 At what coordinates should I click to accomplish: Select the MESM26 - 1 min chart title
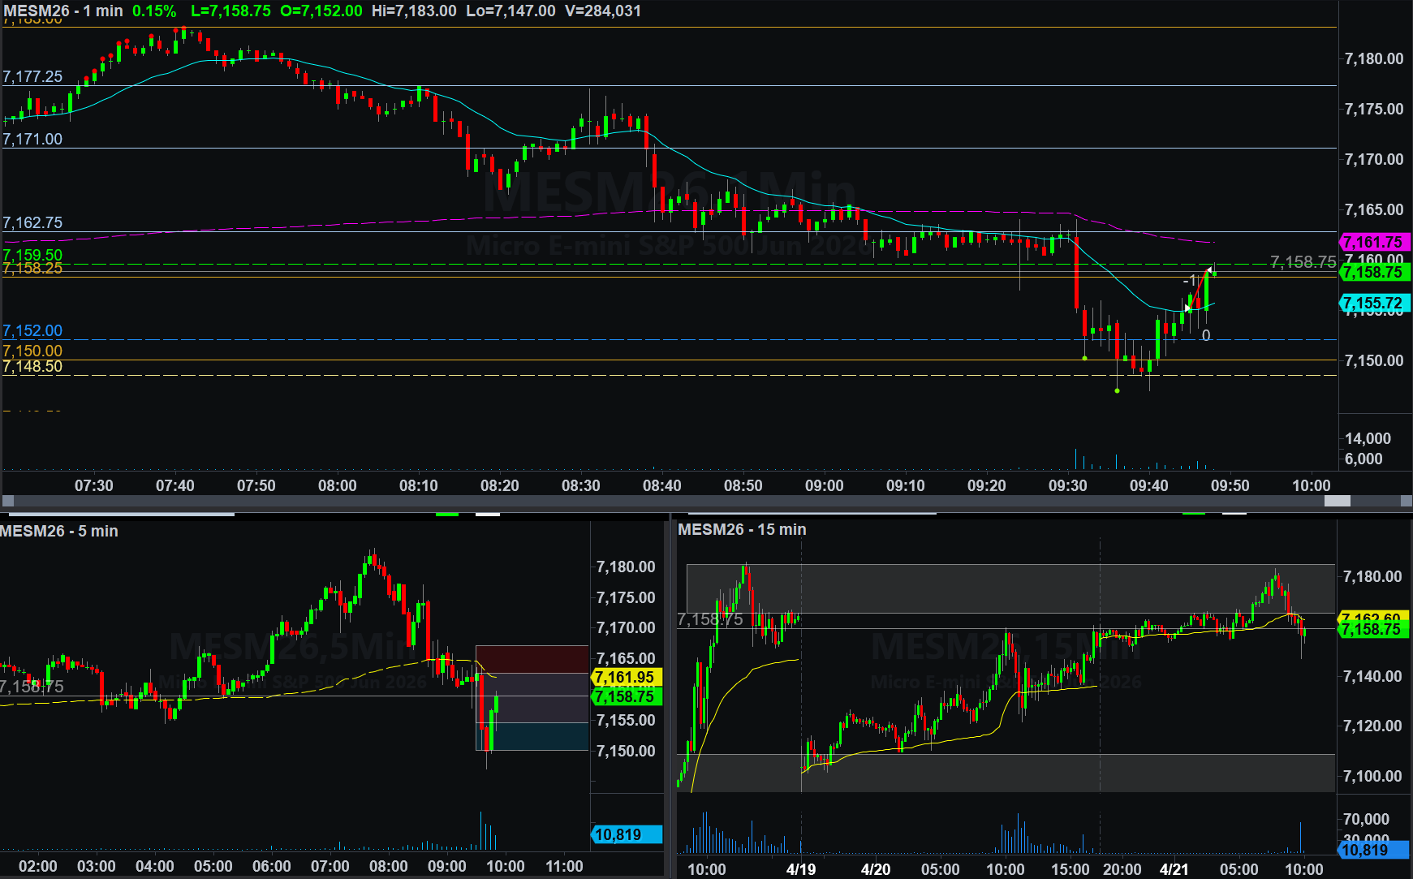point(63,11)
